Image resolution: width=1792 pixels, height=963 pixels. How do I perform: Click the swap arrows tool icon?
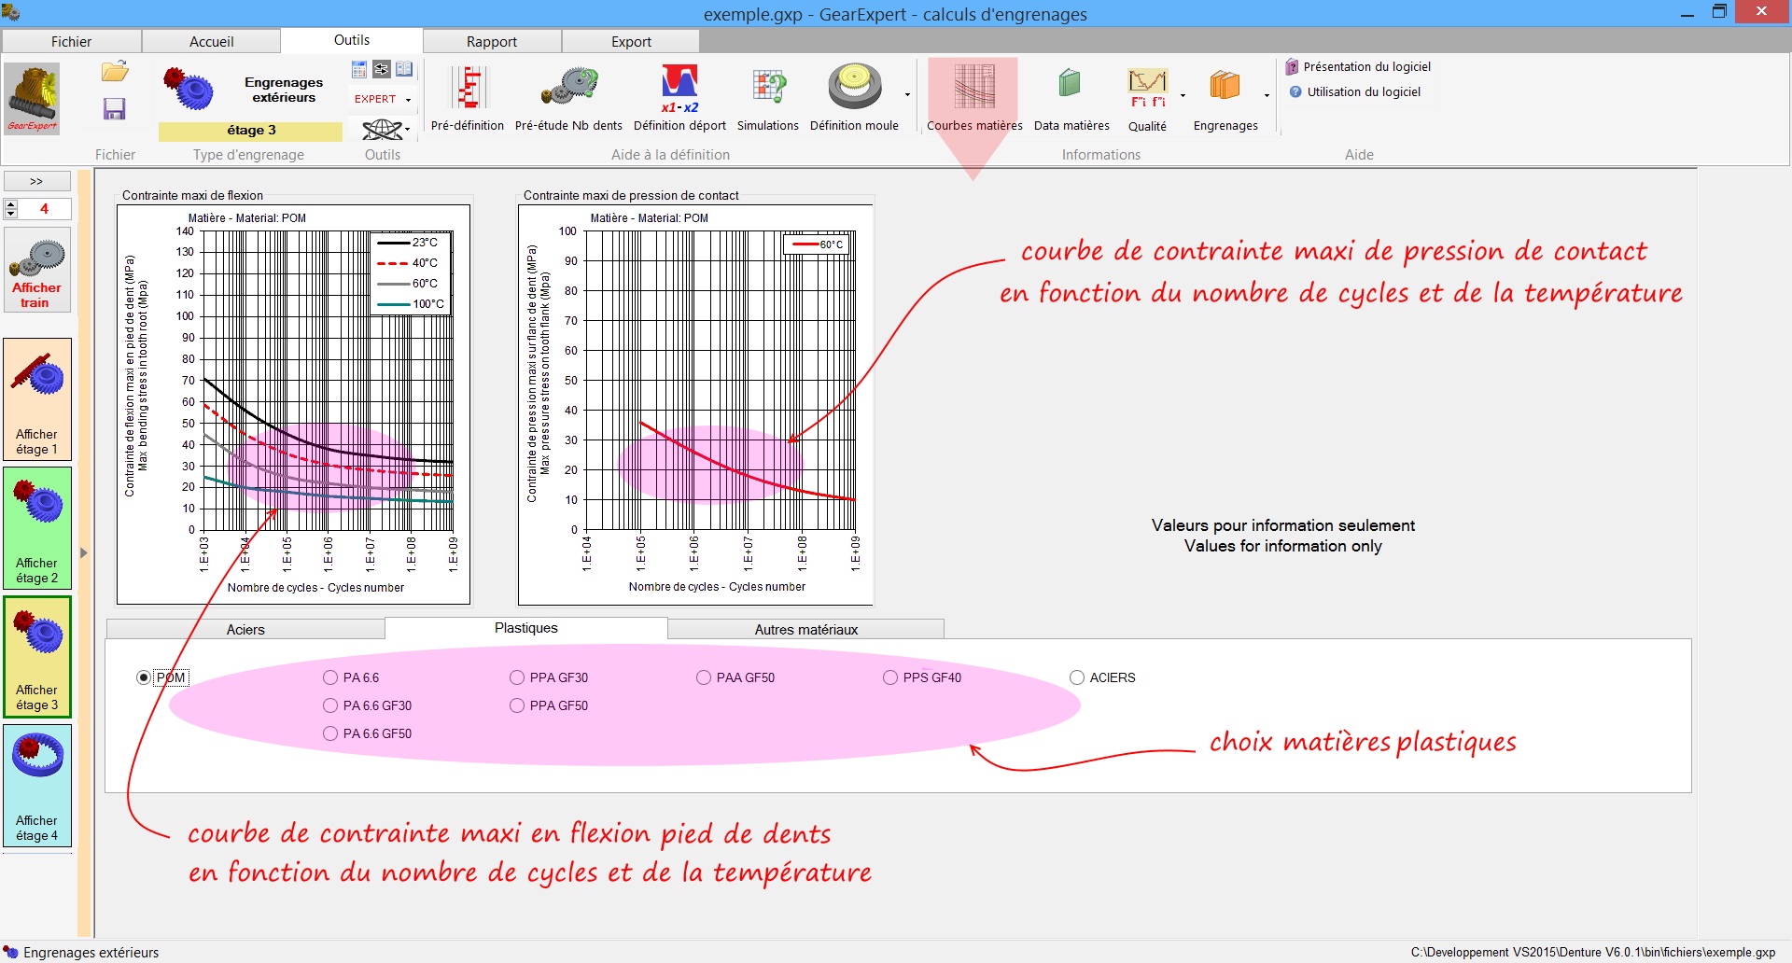pos(382,69)
